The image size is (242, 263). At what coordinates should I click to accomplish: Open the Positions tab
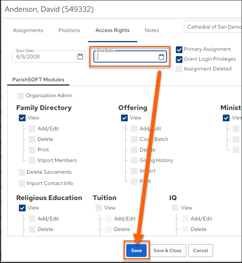(x=69, y=31)
